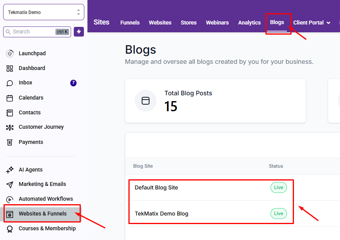Image resolution: width=340 pixels, height=240 pixels.
Task: Click the Search input field
Action: click(x=37, y=32)
